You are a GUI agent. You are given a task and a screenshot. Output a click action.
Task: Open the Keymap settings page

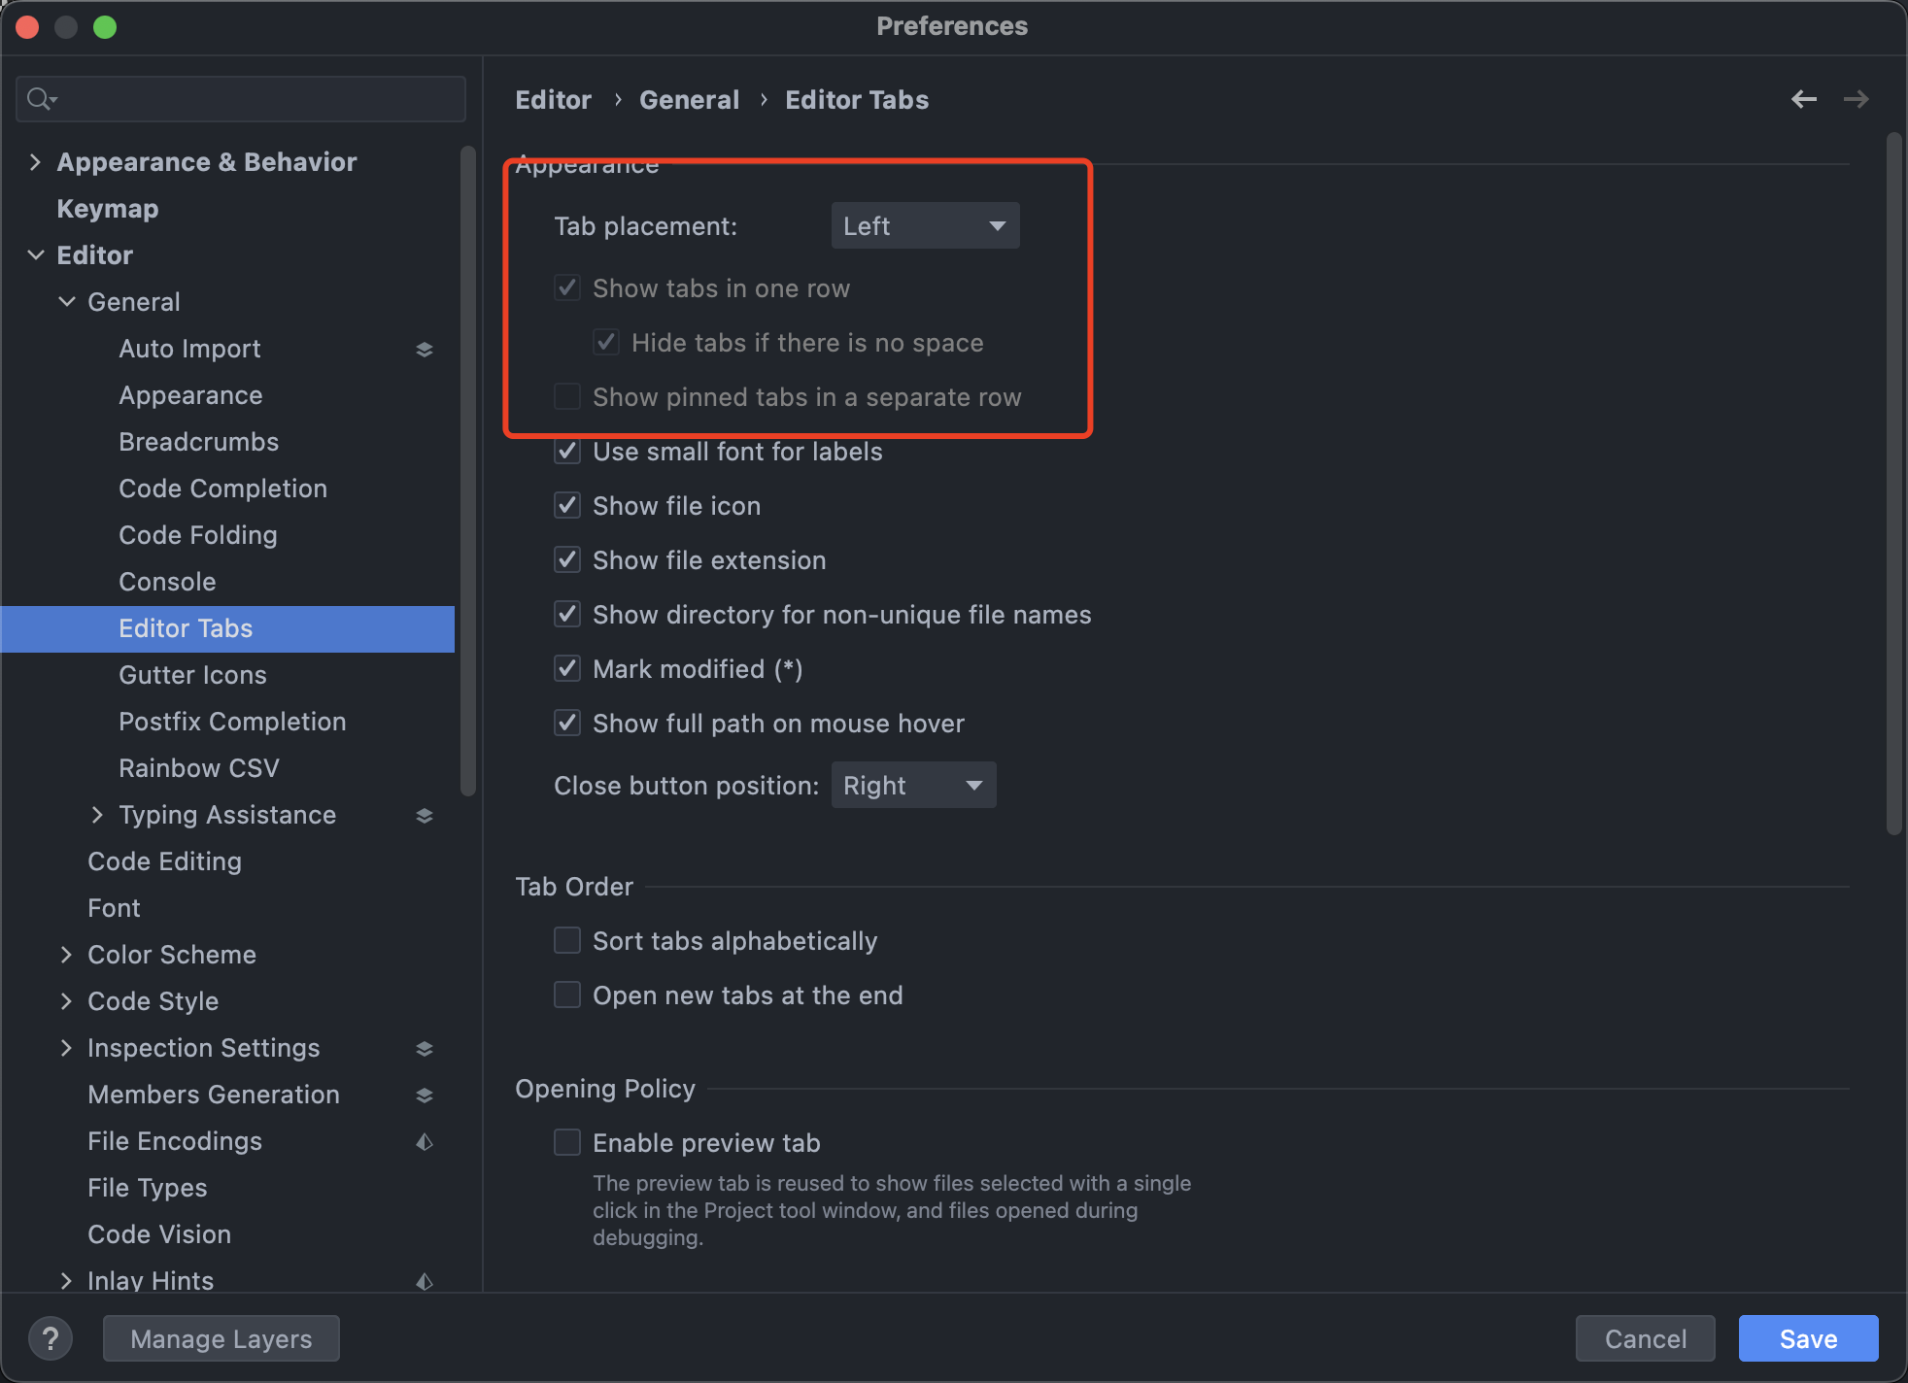pyautogui.click(x=107, y=209)
